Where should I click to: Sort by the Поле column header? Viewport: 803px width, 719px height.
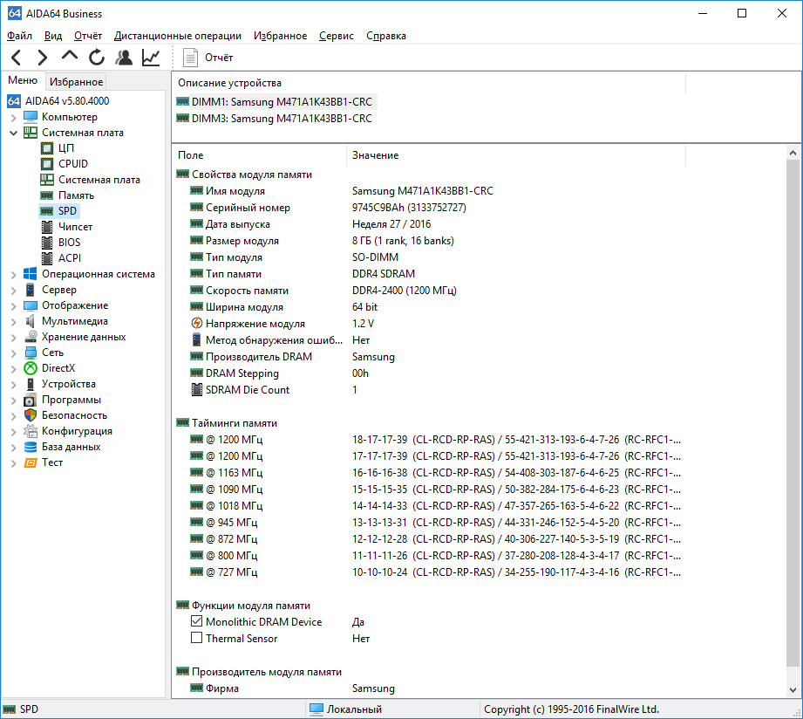click(260, 154)
